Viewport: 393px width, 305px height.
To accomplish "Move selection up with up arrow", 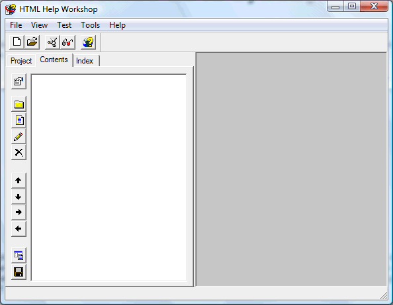I will tap(19, 181).
